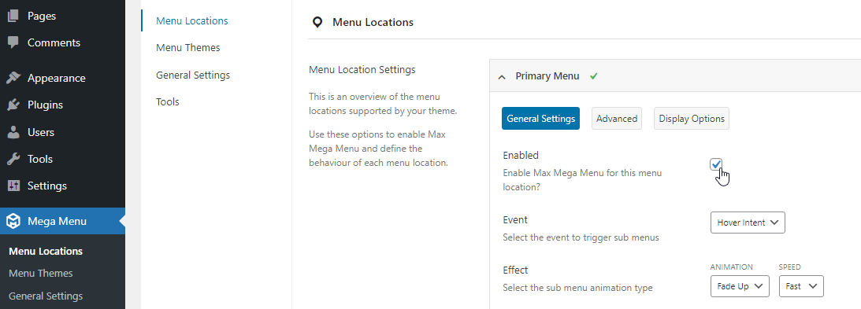Open the Fast speed dropdown

(x=801, y=286)
